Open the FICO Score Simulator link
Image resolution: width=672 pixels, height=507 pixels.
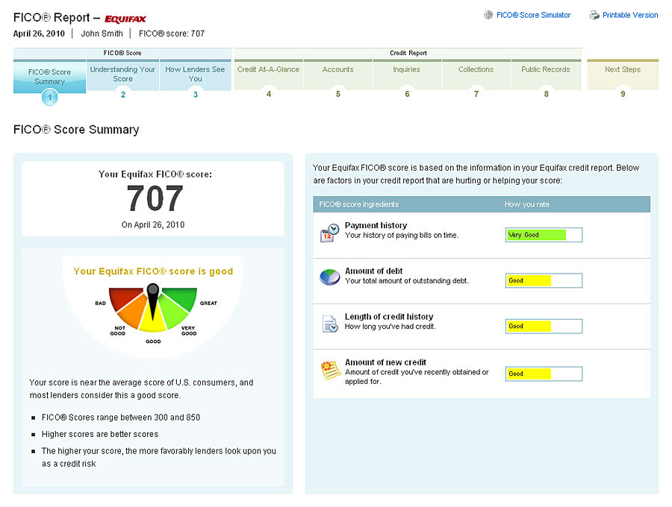click(533, 15)
